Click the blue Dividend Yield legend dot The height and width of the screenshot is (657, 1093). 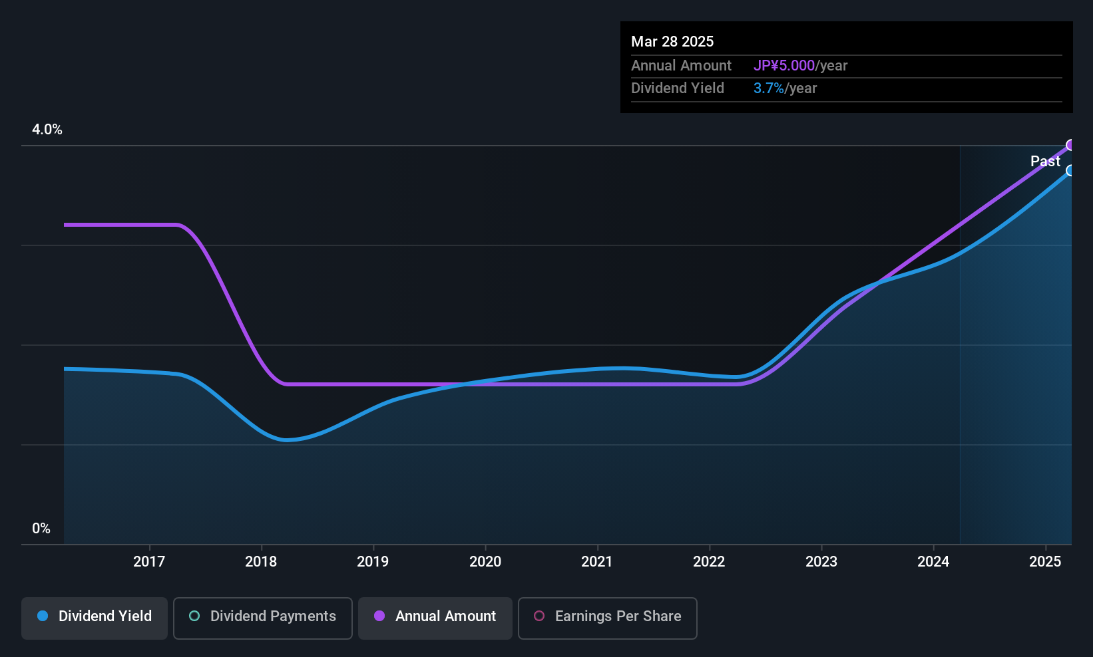point(43,616)
